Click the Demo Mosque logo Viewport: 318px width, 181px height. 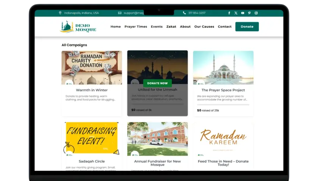pyautogui.click(x=78, y=27)
